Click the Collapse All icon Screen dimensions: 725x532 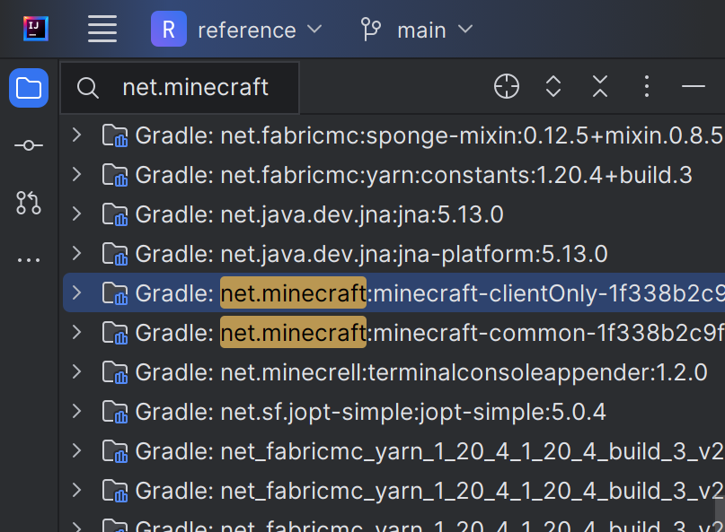coord(600,86)
